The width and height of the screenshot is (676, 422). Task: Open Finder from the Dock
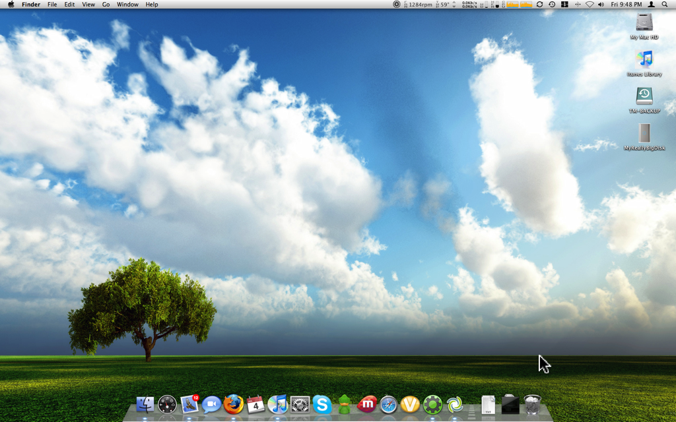145,405
